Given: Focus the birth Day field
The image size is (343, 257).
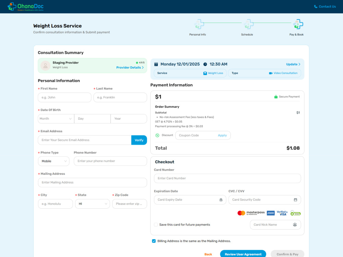Looking at the screenshot, I should tap(92, 119).
